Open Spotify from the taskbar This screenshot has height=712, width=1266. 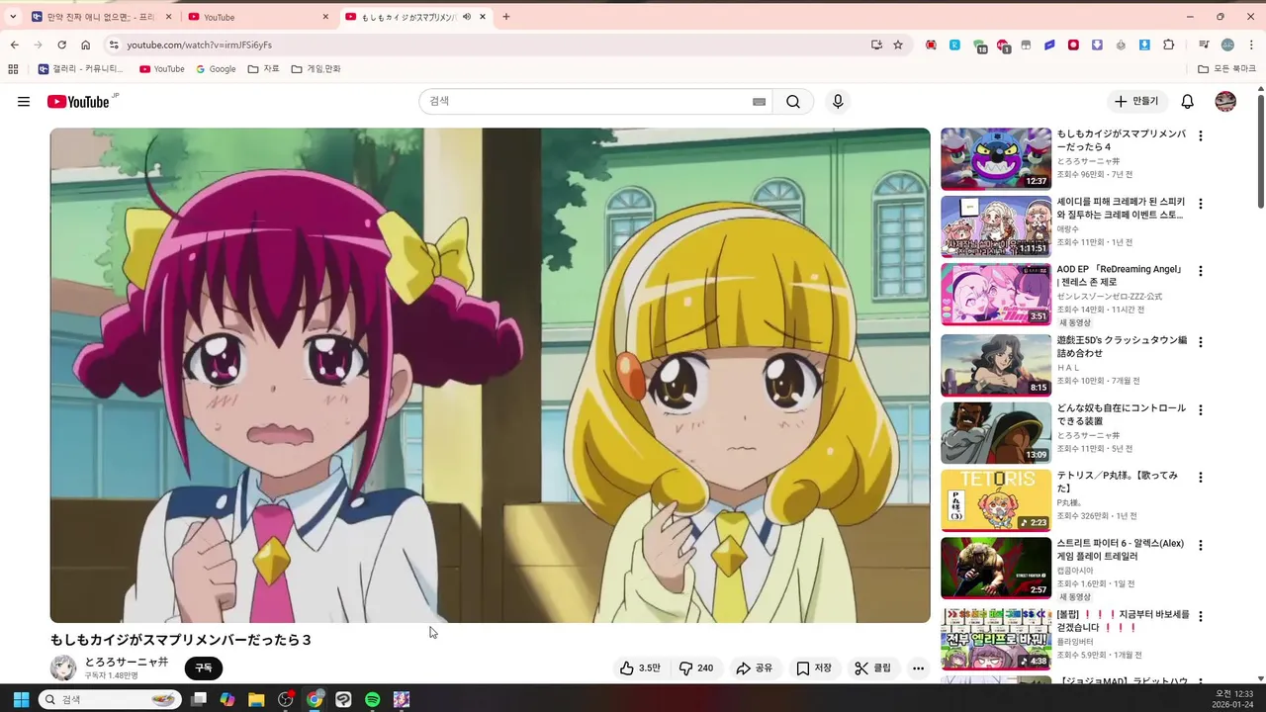click(372, 699)
